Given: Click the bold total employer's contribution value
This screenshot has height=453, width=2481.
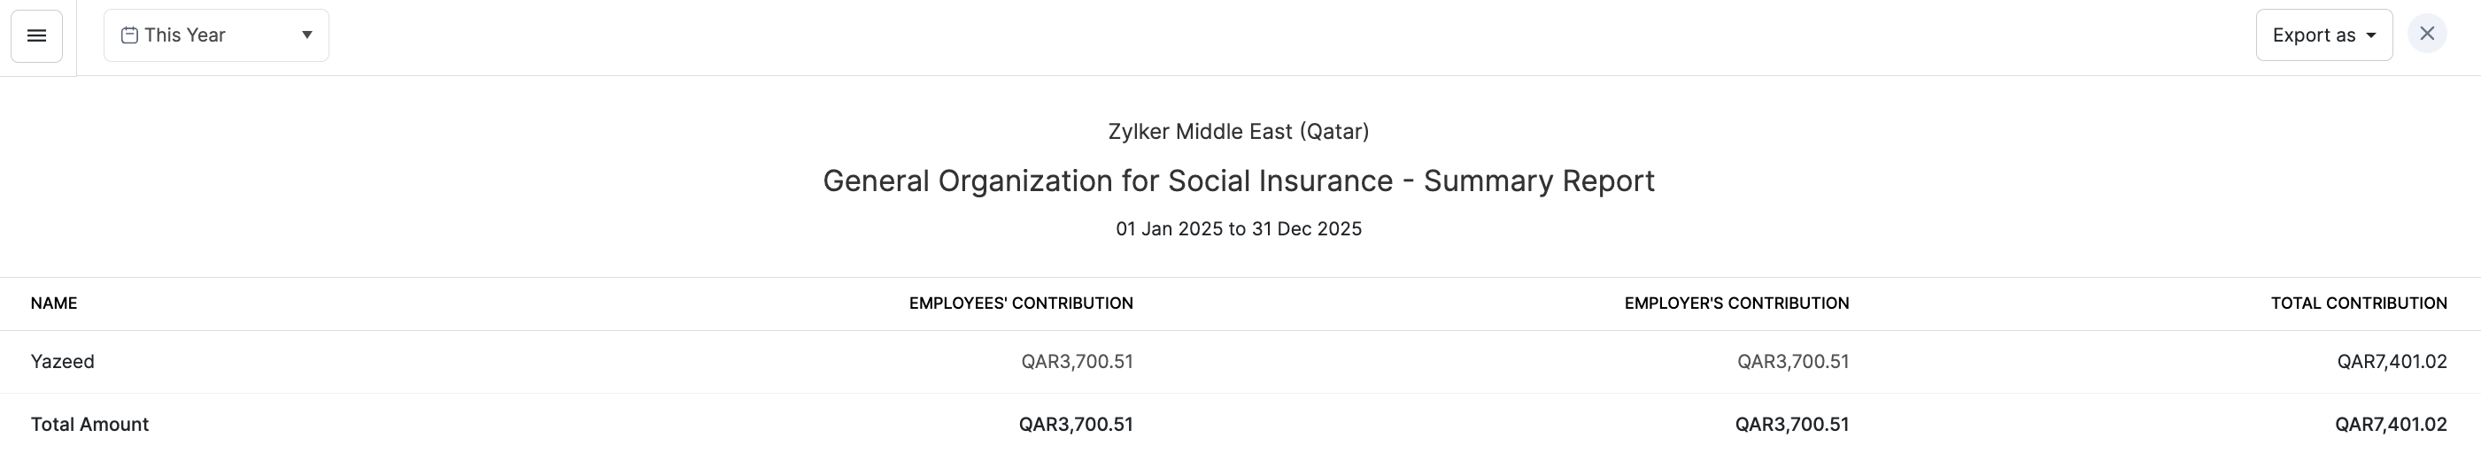Looking at the screenshot, I should pos(1791,424).
